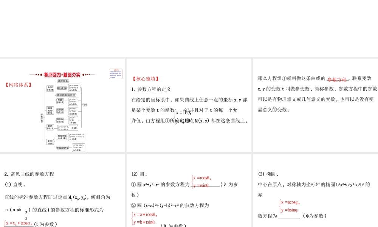Screen dimensions: 378x227
Task: Select the 直线的参数方程 node
Action: 50,127
